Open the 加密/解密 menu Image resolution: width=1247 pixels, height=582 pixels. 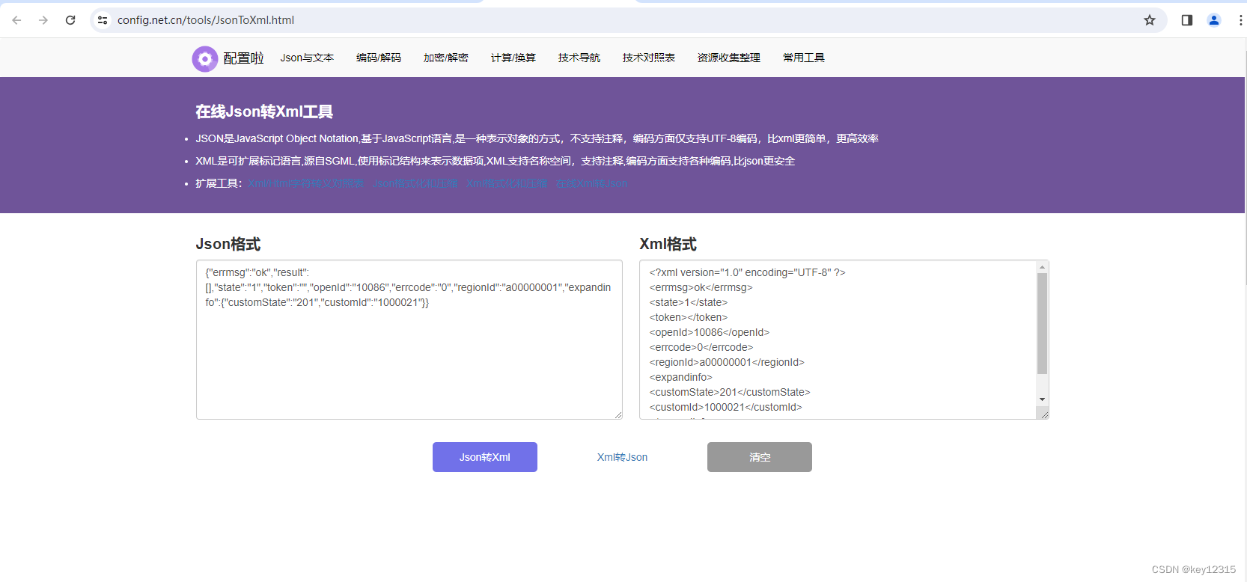pos(446,58)
